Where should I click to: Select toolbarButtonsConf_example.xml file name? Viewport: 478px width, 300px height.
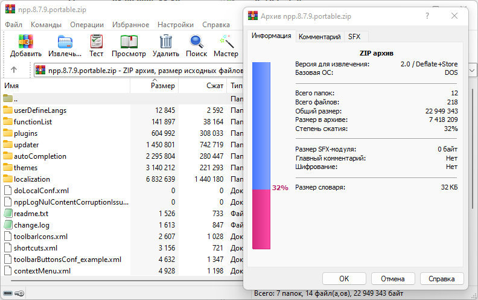coord(68,259)
